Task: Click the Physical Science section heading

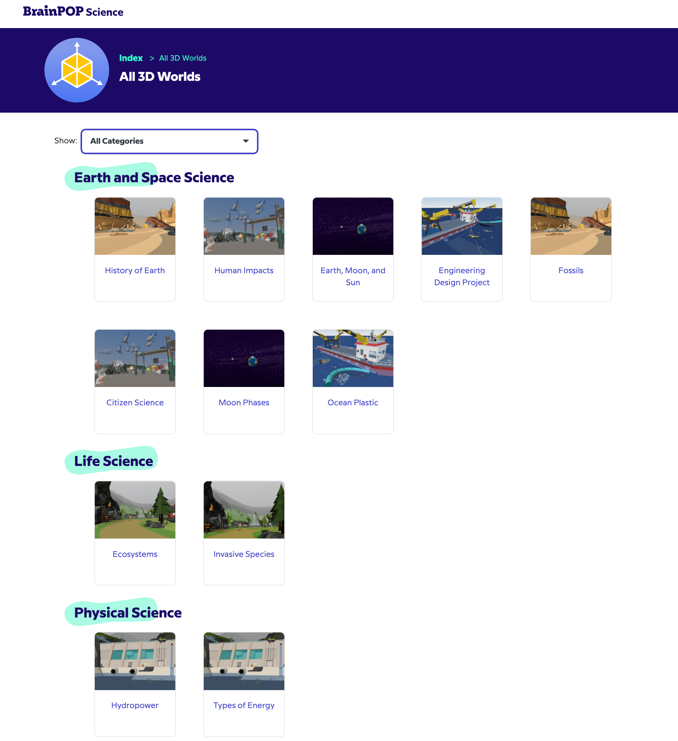Action: coord(128,613)
